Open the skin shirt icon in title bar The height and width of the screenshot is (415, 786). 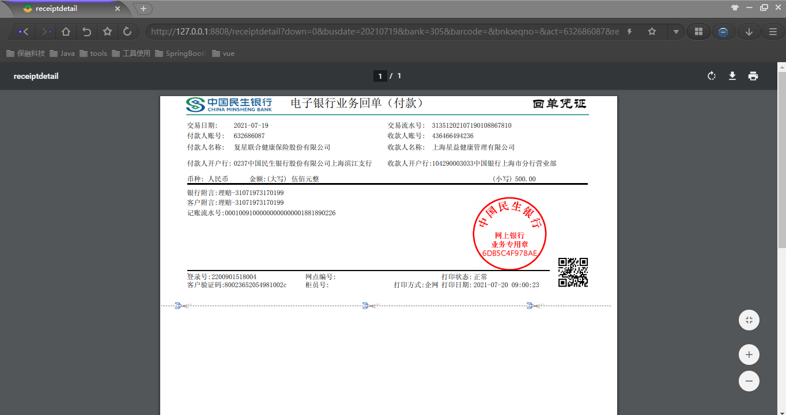coord(735,8)
